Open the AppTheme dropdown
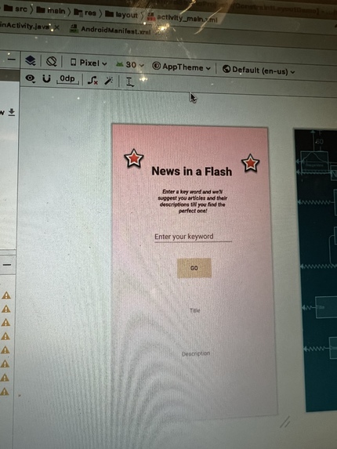Viewport: 337px width, 449px height. (181, 67)
